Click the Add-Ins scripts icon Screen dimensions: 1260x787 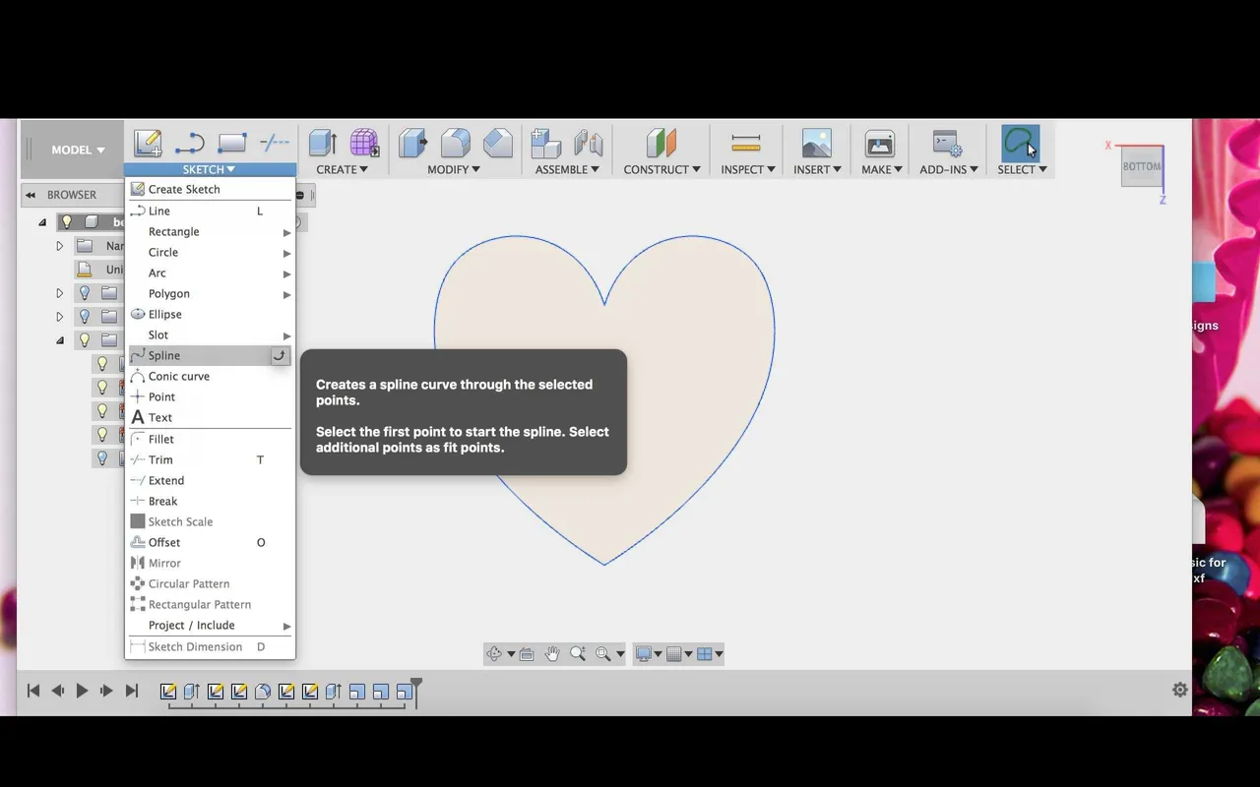coord(947,144)
